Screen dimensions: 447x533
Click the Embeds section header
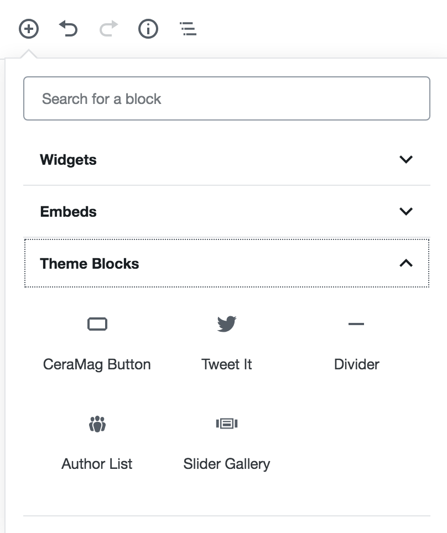pos(68,211)
